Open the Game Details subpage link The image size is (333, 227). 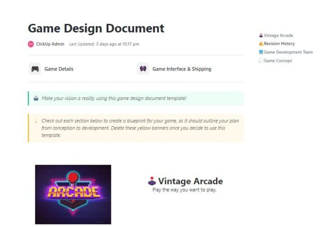click(59, 69)
